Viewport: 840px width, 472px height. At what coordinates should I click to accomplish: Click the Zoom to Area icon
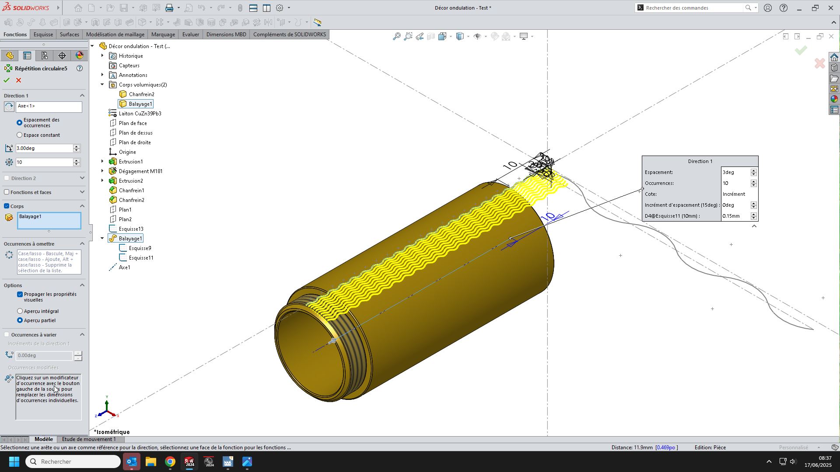(x=408, y=37)
